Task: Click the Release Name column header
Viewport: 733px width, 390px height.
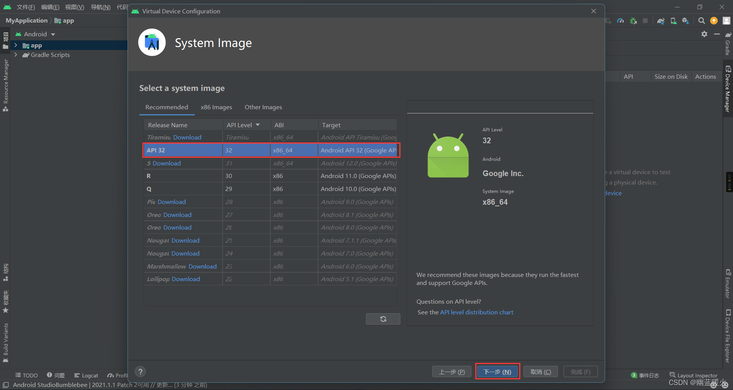Action: 183,125
